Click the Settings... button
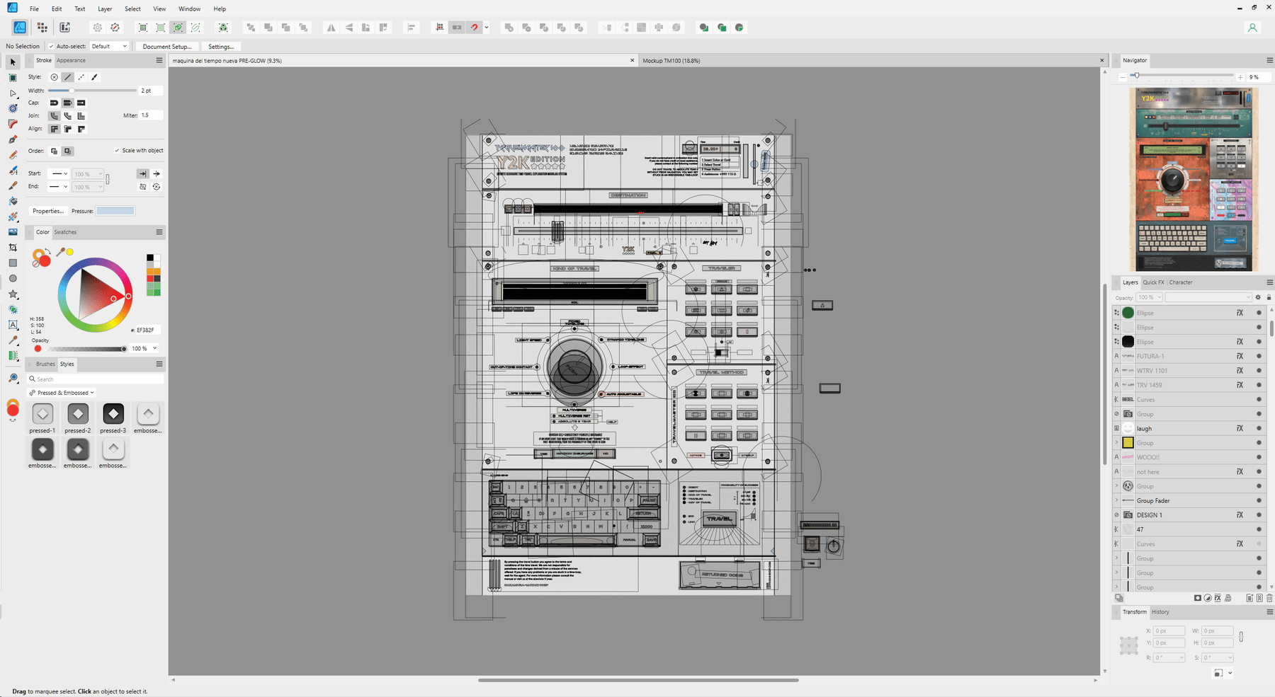This screenshot has width=1275, height=697. pyautogui.click(x=221, y=47)
